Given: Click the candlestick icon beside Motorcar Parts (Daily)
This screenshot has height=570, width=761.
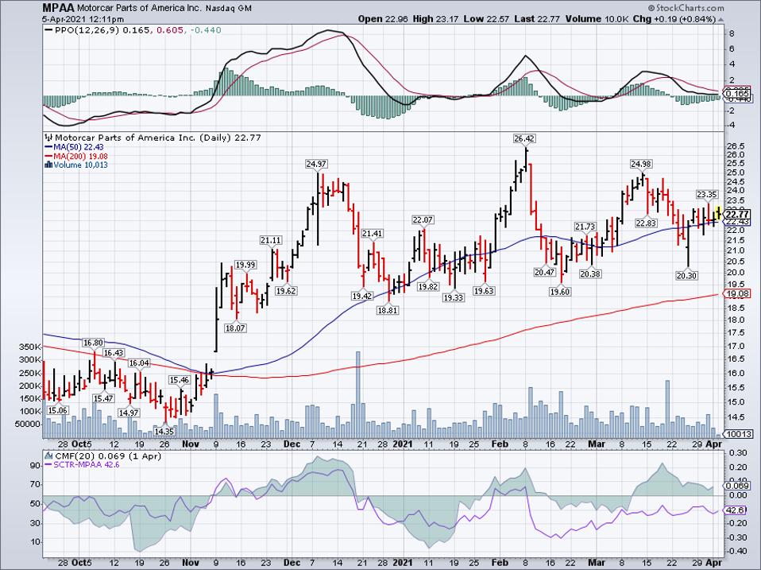Looking at the screenshot, I should click(48, 138).
